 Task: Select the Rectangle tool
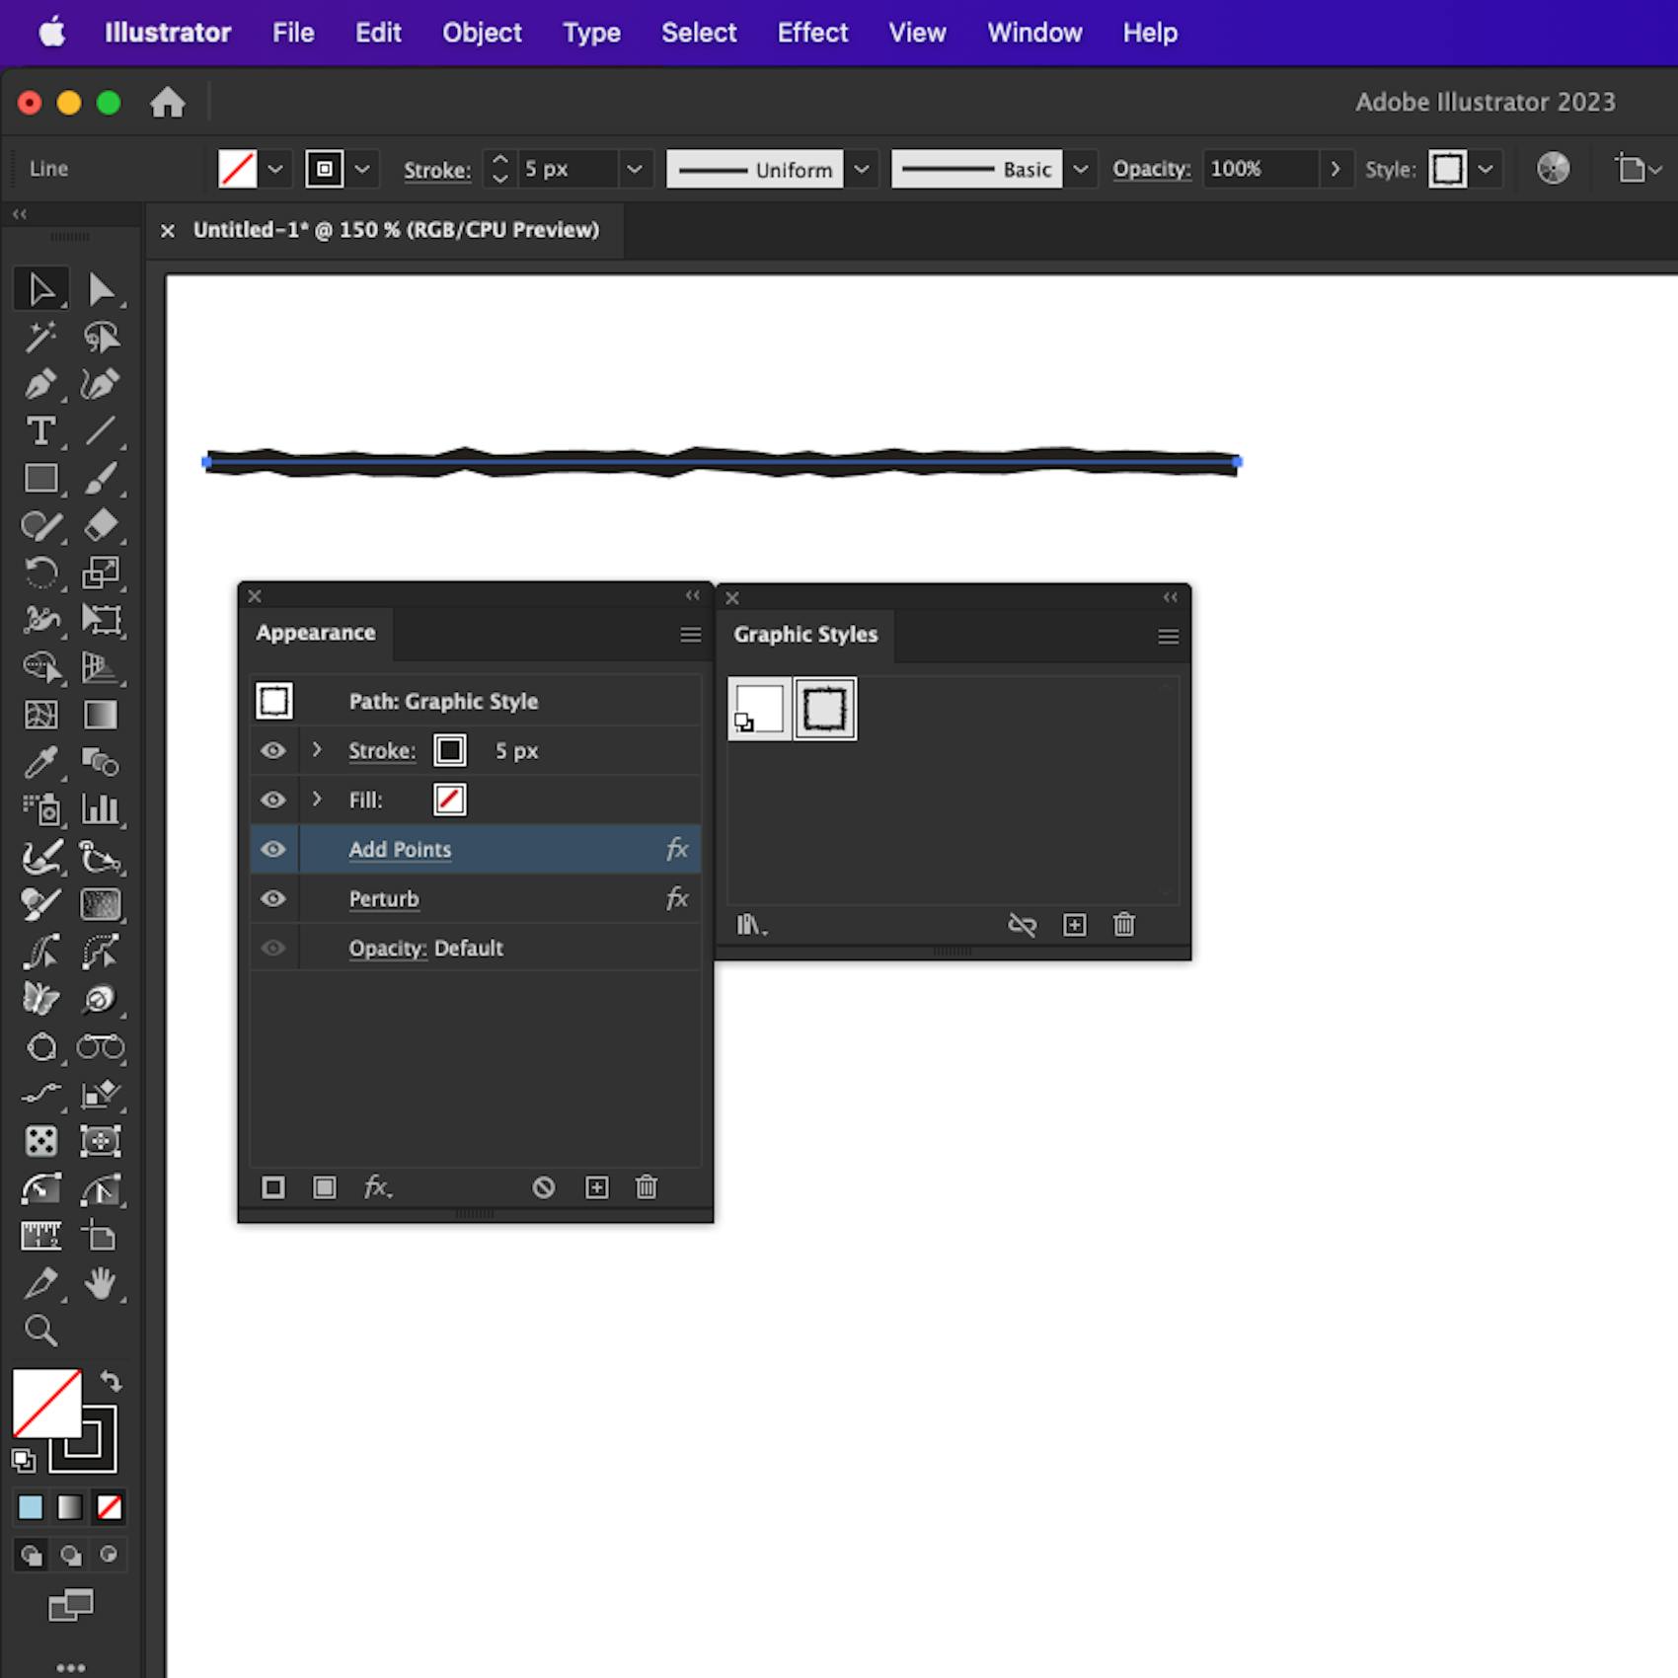coord(43,479)
